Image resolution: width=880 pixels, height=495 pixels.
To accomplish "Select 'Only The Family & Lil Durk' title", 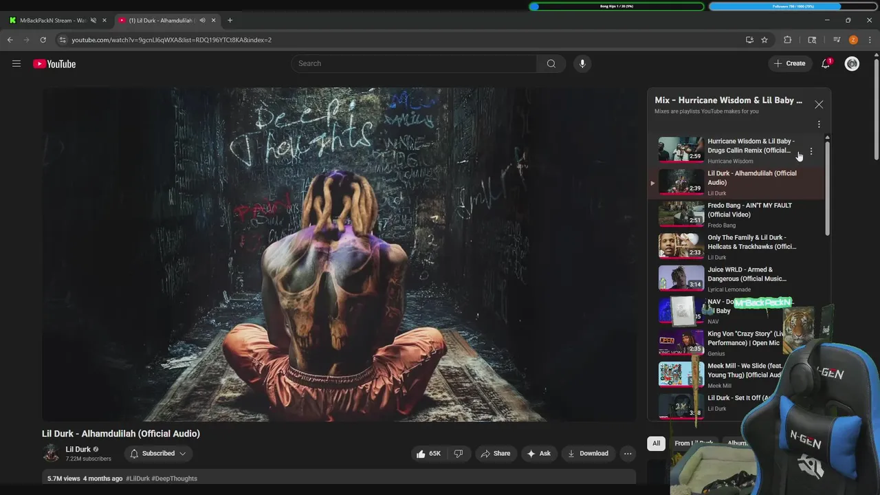I will [752, 242].
